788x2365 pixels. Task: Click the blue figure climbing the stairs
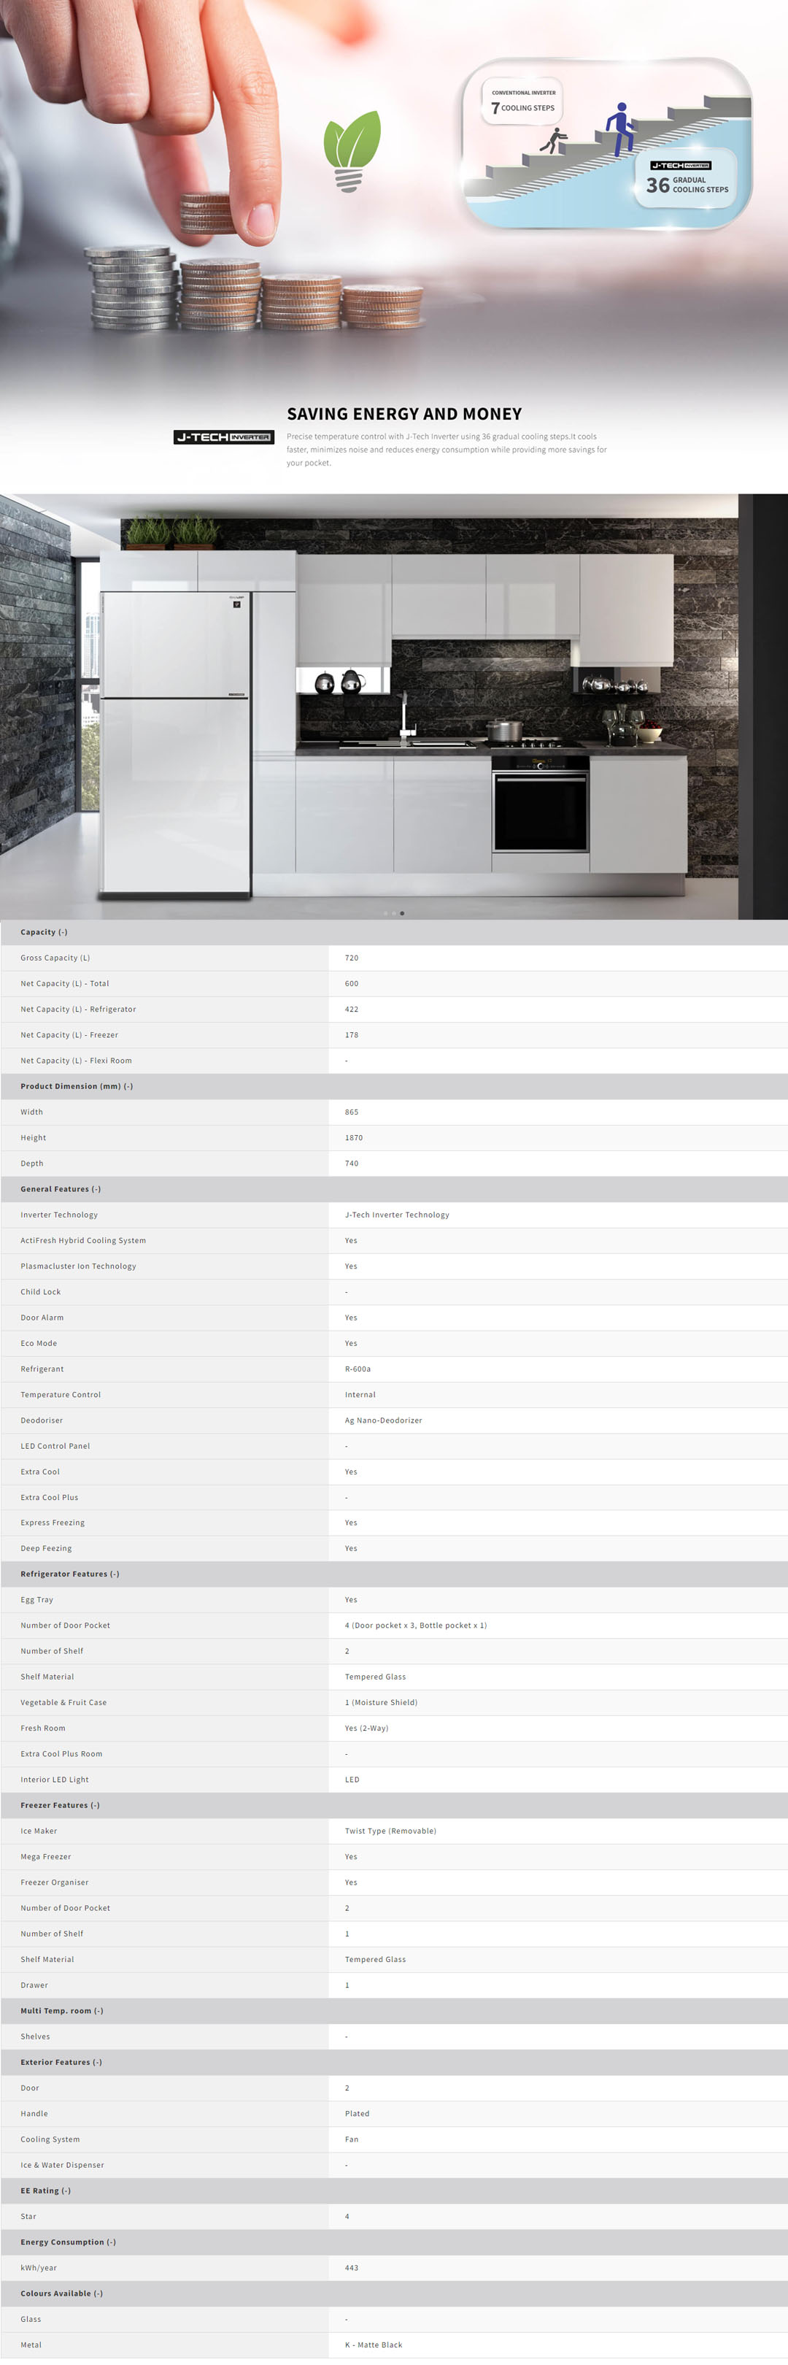[x=621, y=128]
